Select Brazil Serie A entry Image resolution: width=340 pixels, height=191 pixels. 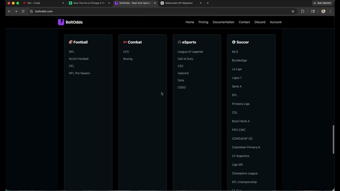[x=241, y=121]
